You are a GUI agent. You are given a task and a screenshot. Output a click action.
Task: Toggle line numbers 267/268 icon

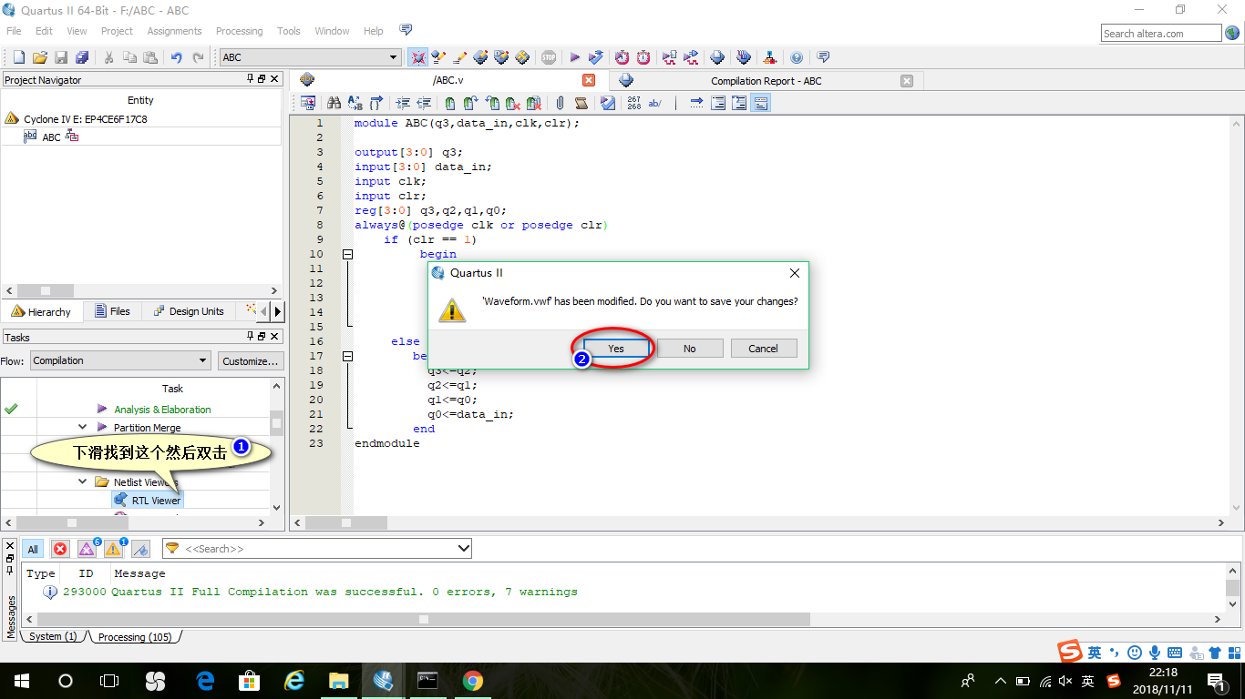[x=633, y=104]
